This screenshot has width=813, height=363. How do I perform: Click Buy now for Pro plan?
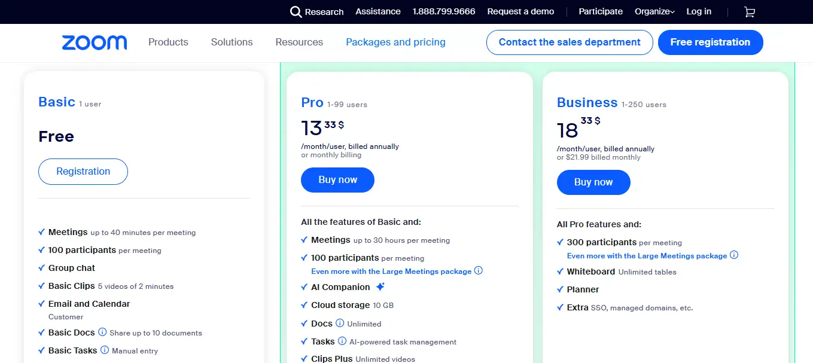(337, 180)
